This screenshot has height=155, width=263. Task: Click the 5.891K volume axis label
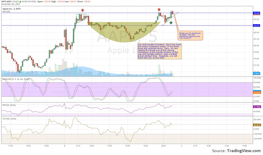pyautogui.click(x=256, y=74)
